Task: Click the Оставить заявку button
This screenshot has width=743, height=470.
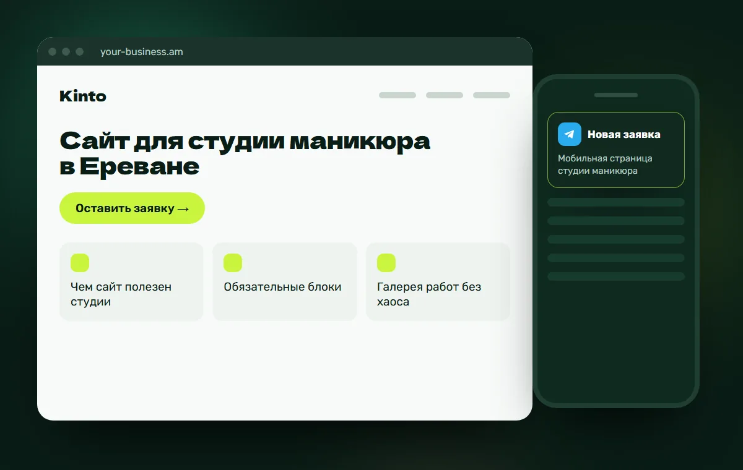Action: tap(132, 208)
